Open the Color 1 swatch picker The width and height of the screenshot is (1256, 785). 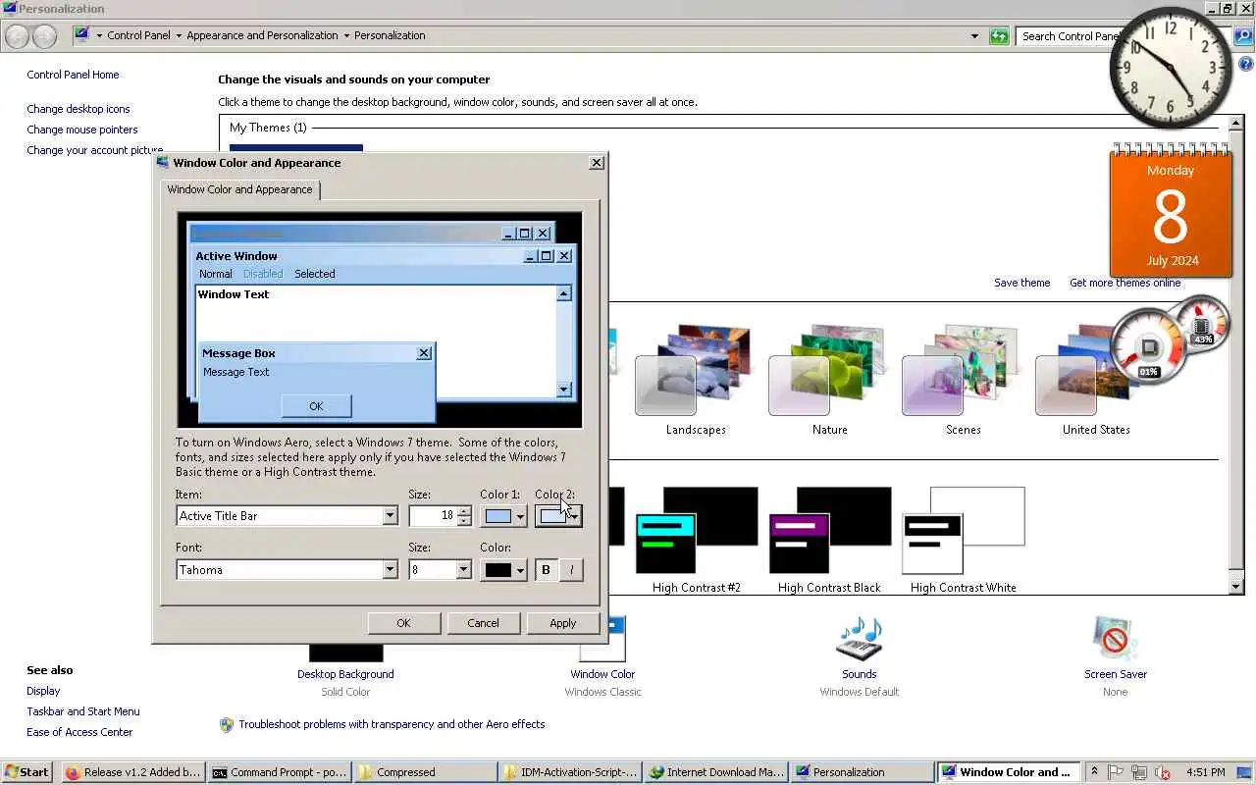(503, 516)
